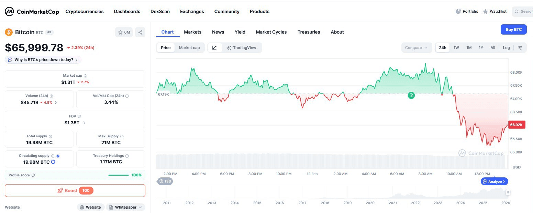Open the Treasuries tab
533x213 pixels.
[x=309, y=32]
